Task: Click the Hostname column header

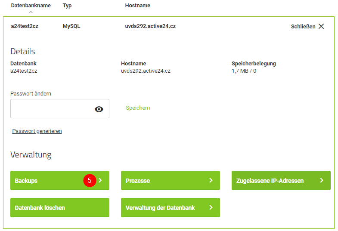Action: coord(137,6)
